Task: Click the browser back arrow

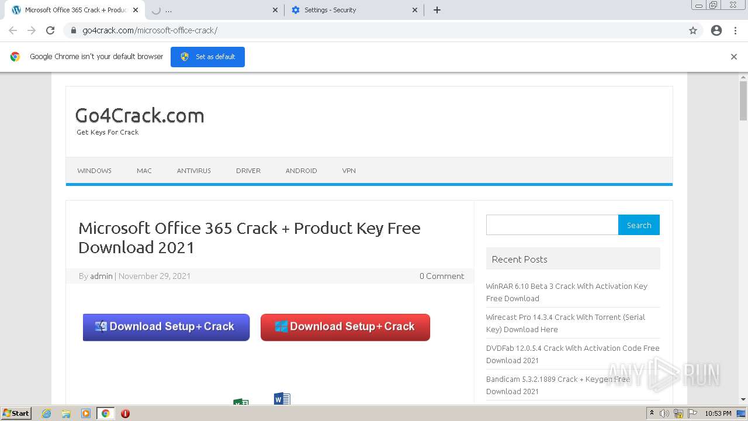Action: 13,30
